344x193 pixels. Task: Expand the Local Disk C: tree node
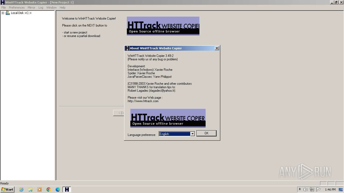tap(3, 13)
